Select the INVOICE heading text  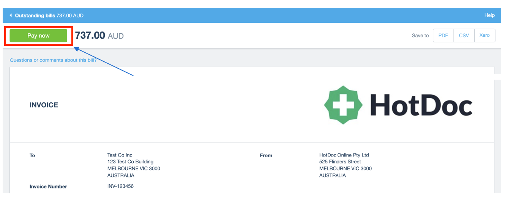[44, 105]
